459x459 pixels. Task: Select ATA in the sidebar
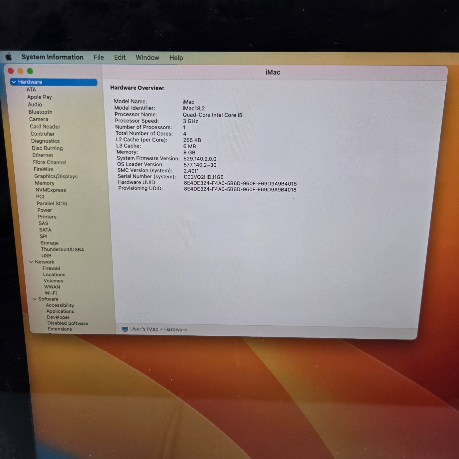click(x=31, y=89)
